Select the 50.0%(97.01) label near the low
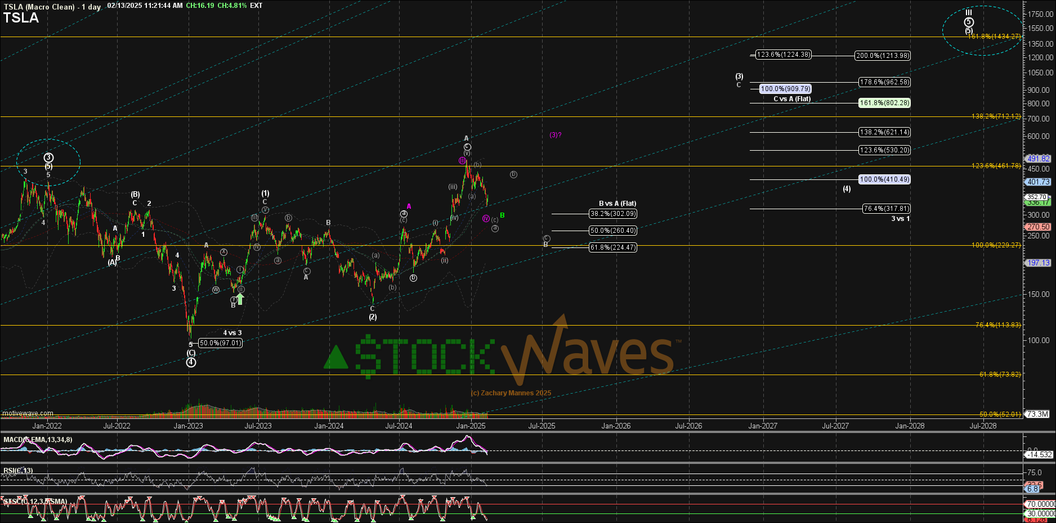 point(221,343)
